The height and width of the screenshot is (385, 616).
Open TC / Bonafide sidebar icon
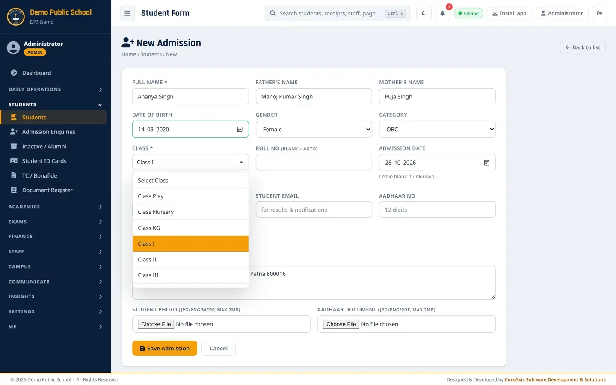14,175
